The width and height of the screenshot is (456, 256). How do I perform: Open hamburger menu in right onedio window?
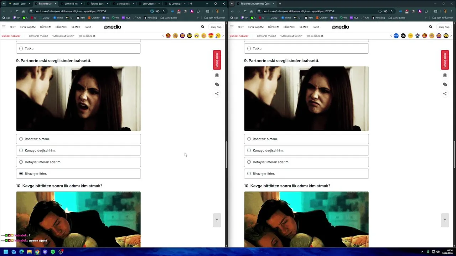click(x=232, y=27)
